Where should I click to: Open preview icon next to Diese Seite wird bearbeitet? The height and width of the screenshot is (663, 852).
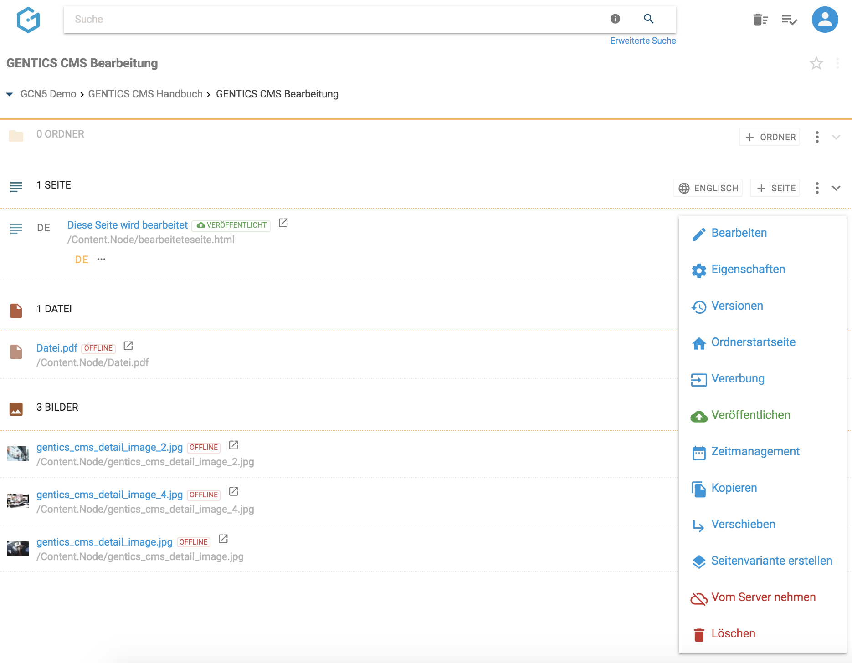tap(283, 223)
